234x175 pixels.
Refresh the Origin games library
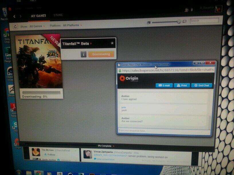pos(15,27)
